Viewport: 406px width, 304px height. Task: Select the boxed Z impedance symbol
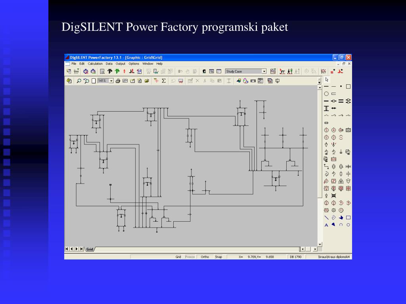click(x=333, y=181)
